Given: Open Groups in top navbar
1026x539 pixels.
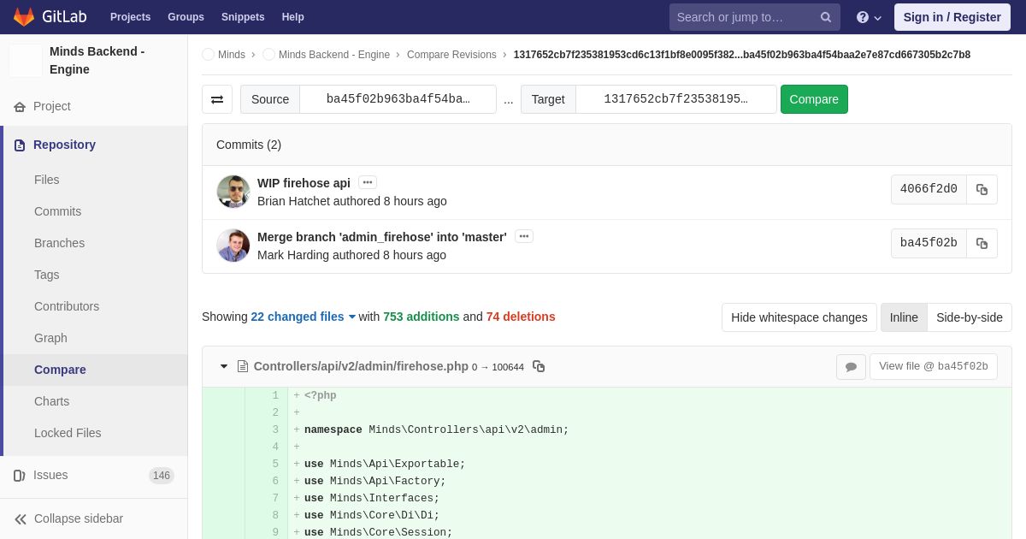Looking at the screenshot, I should click(186, 17).
